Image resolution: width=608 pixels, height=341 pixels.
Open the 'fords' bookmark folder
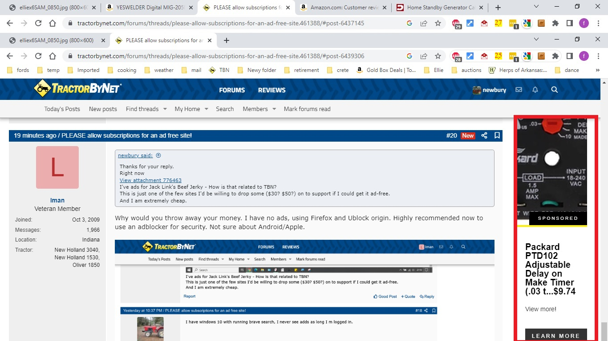click(x=19, y=70)
